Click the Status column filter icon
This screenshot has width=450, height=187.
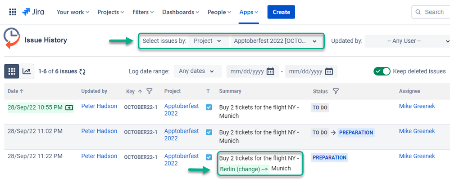(336, 91)
